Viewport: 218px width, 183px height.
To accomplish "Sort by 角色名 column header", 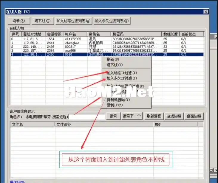I will [x=99, y=34].
